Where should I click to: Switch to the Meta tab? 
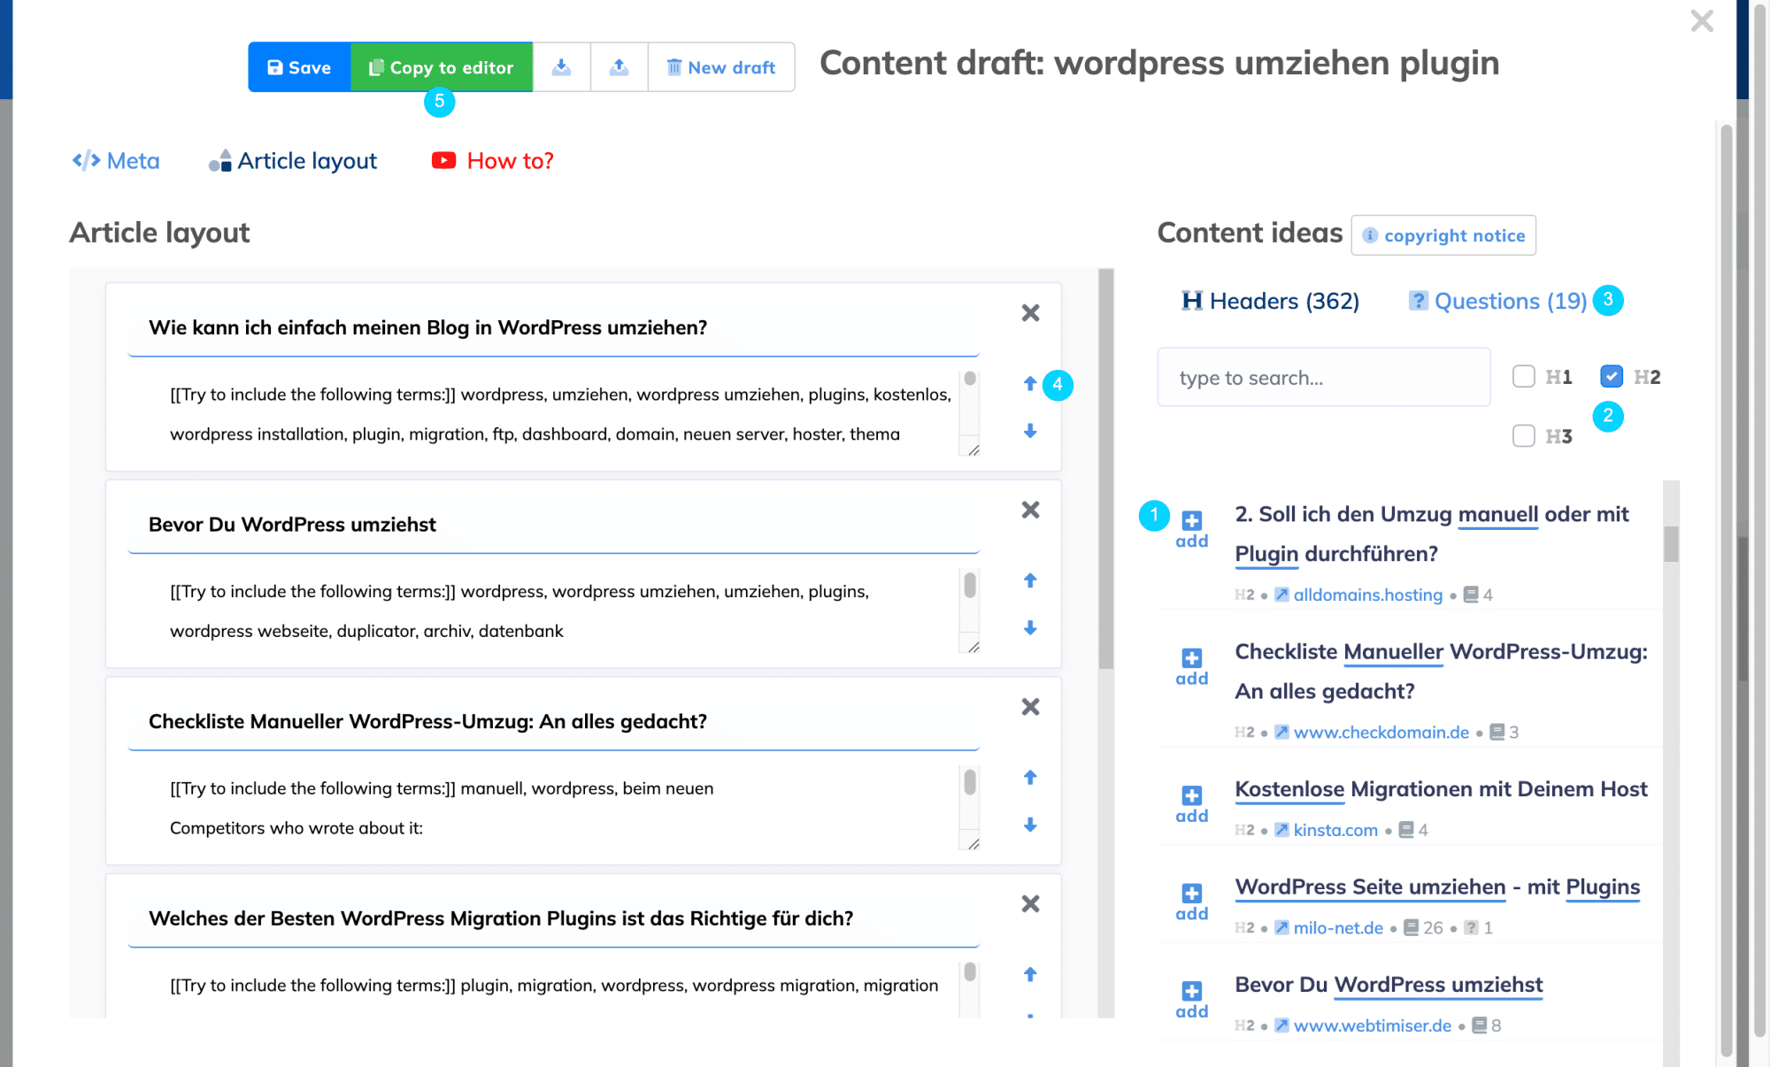pyautogui.click(x=116, y=161)
